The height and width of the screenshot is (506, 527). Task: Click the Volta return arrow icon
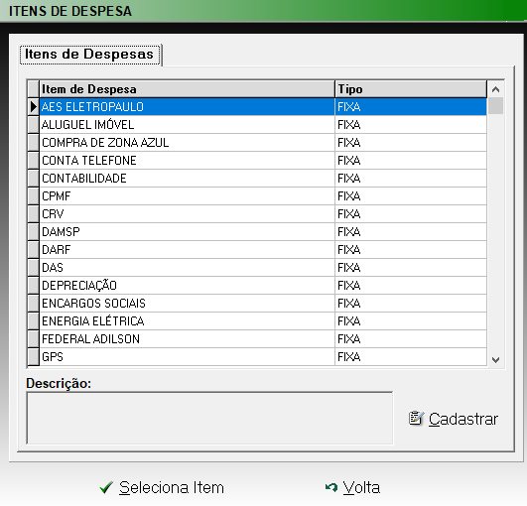click(331, 487)
